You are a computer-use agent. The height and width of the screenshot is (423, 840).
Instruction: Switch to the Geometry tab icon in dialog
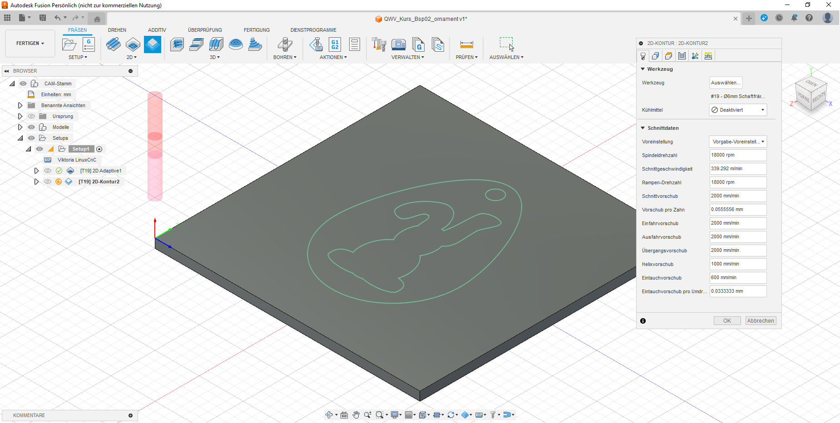coord(655,56)
